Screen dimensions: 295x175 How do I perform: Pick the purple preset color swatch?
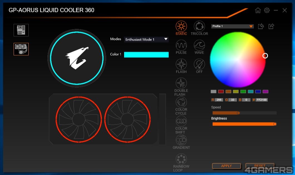pos(265,91)
